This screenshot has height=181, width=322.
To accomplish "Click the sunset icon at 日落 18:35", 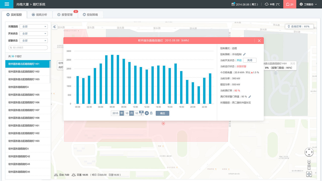I will pos(74,175).
